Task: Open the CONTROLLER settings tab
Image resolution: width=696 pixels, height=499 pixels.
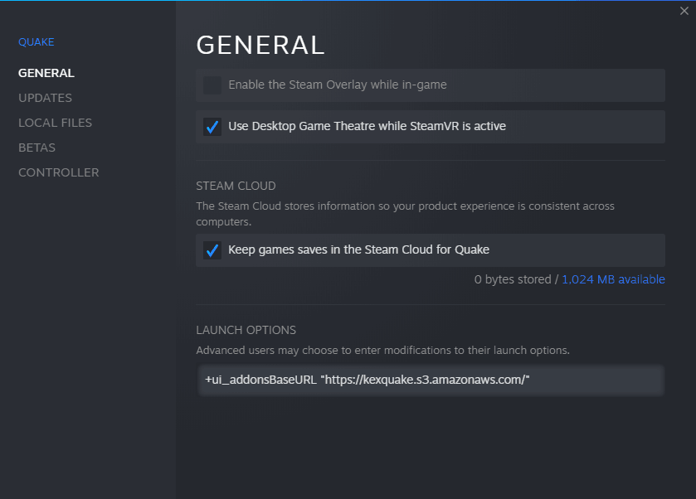Action: click(x=59, y=172)
